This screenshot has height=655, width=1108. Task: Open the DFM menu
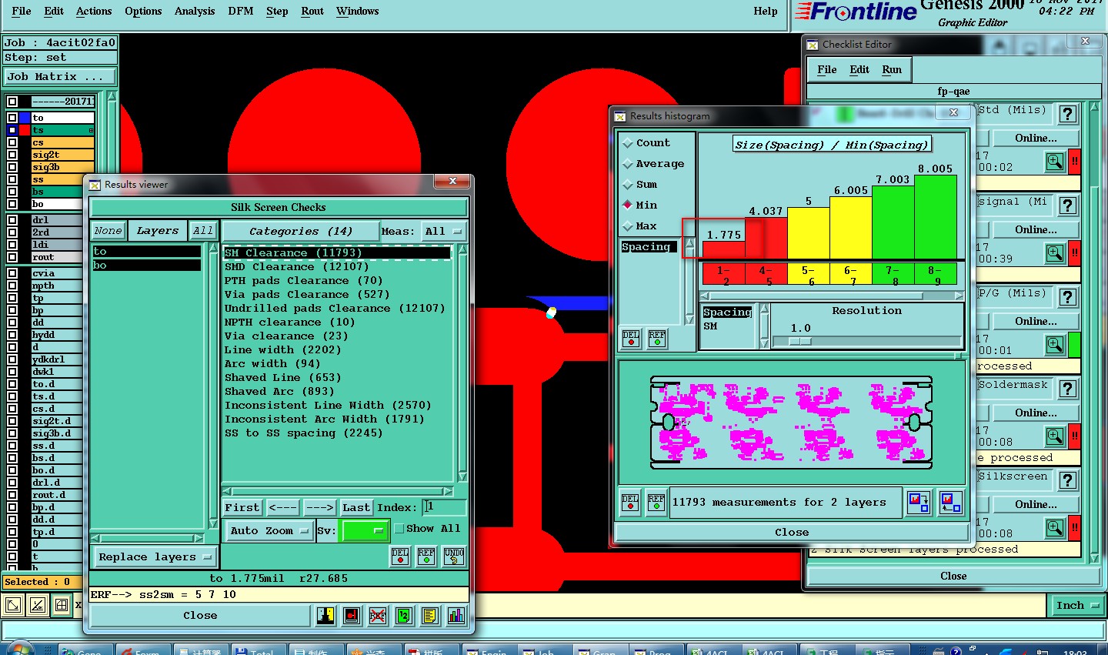click(x=241, y=12)
